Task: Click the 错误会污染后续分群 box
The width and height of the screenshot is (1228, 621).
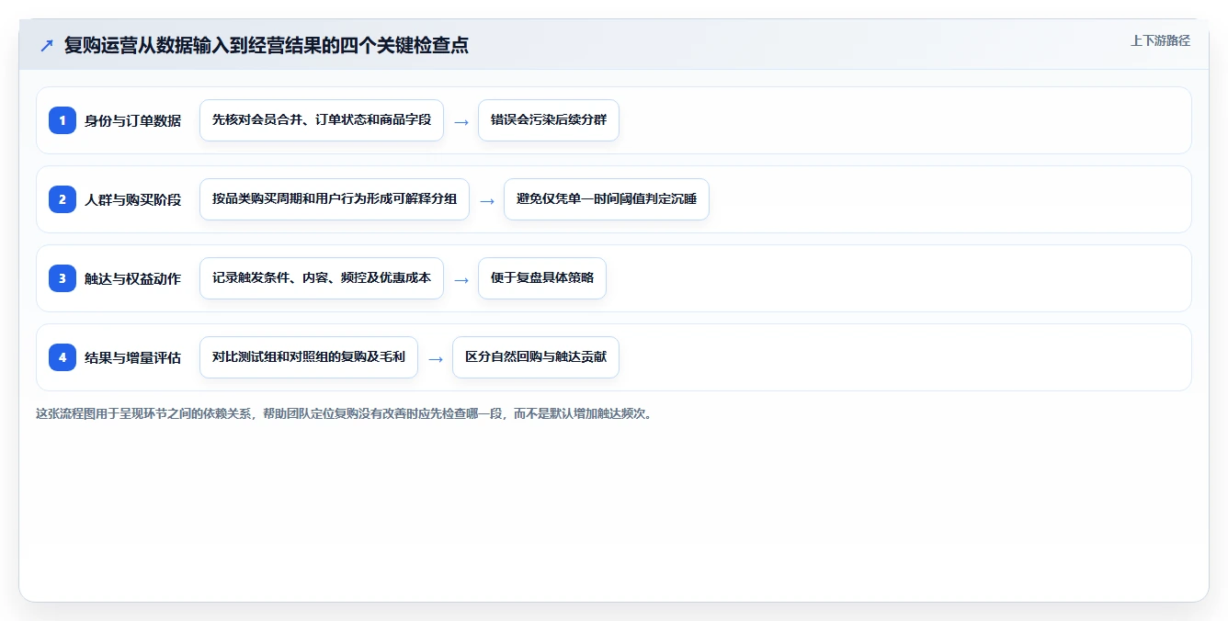Action: 549,120
